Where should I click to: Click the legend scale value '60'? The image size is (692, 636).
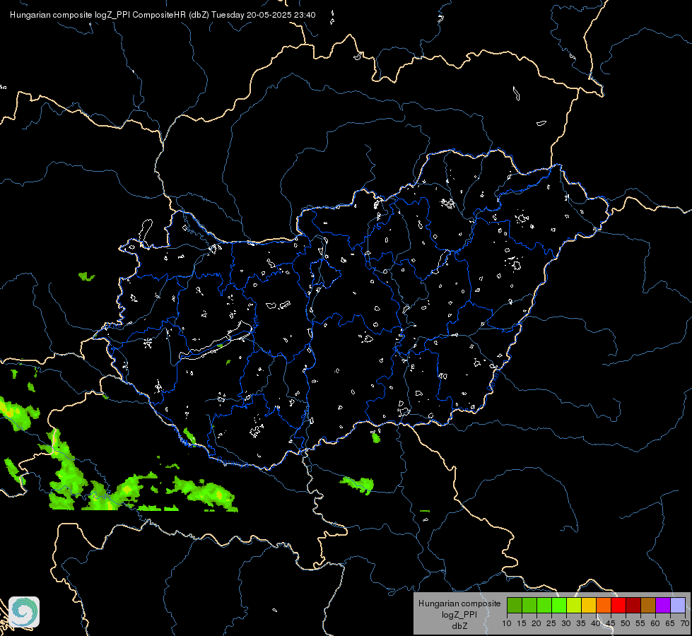tap(655, 624)
